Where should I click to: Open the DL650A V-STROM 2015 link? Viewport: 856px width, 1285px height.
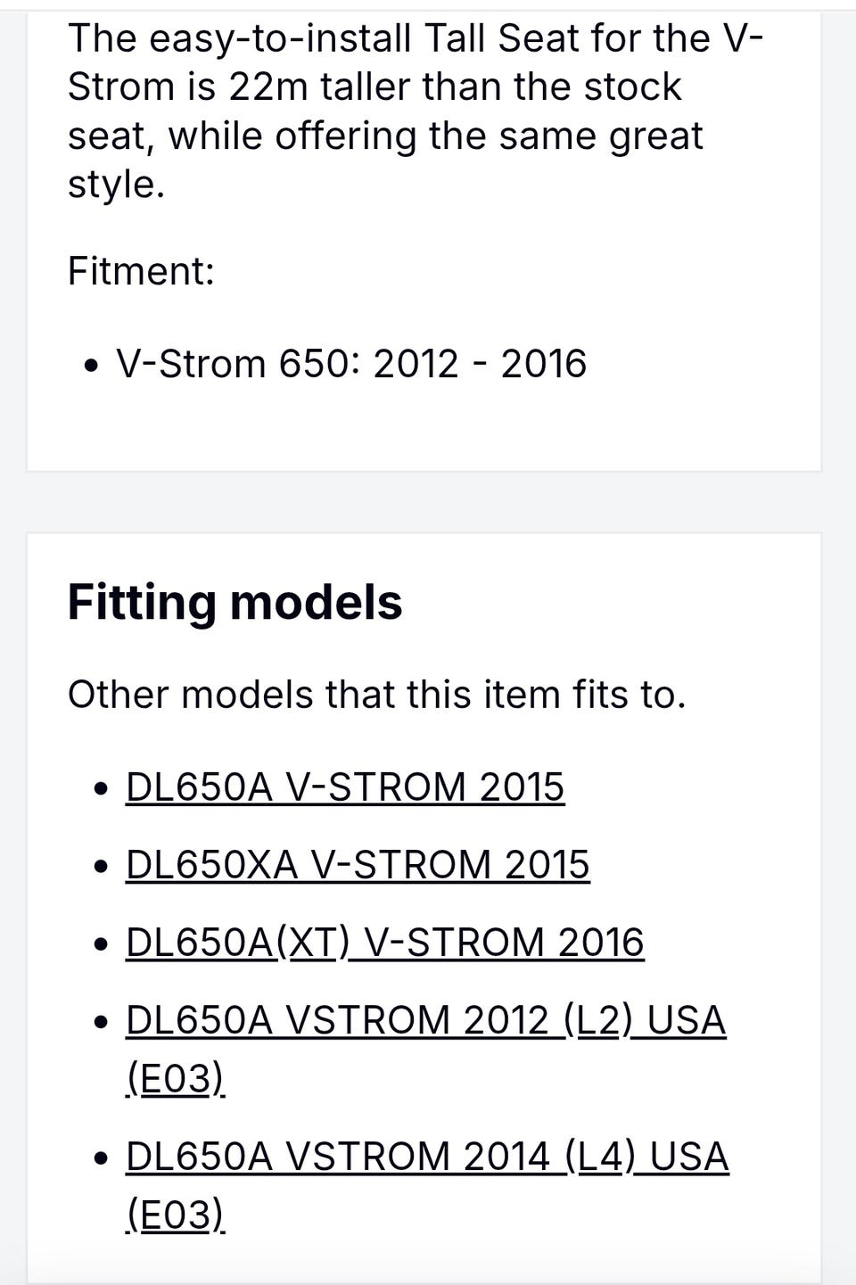coord(344,787)
